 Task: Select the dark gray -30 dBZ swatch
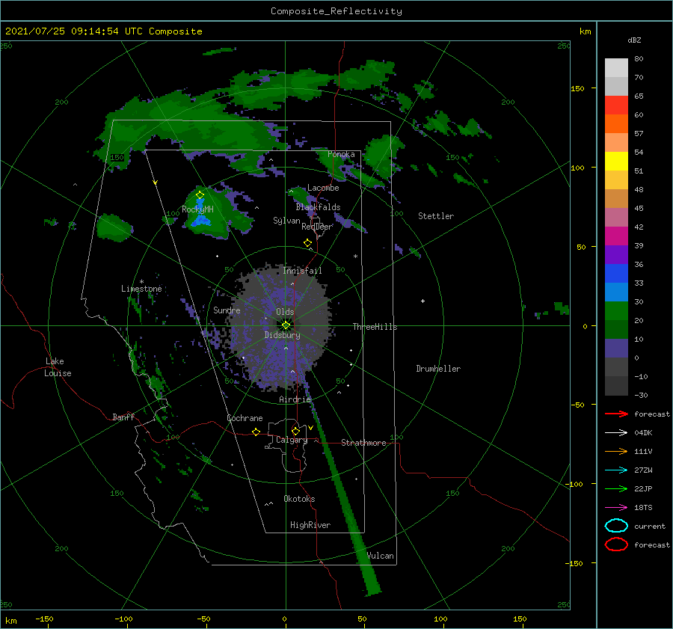click(x=616, y=386)
